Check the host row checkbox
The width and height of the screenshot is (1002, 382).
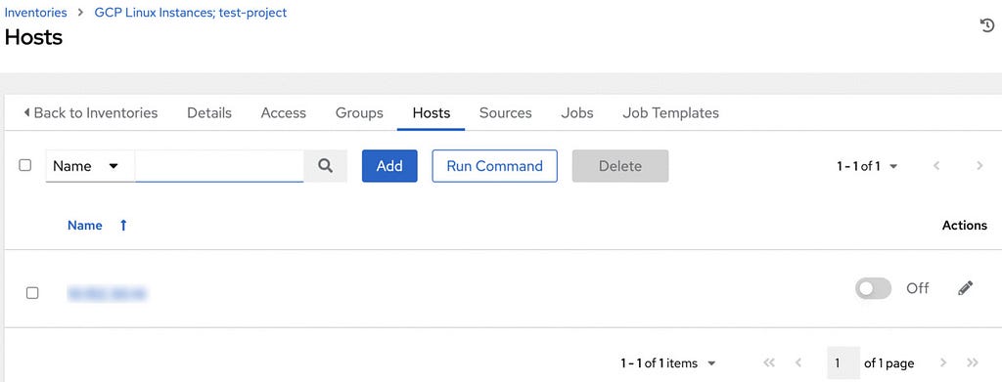[32, 293]
